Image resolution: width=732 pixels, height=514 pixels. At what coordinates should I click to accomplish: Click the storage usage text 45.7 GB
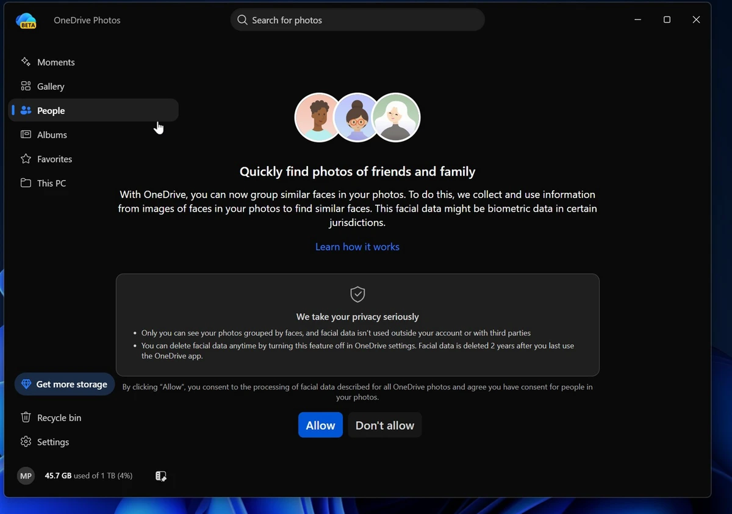pyautogui.click(x=88, y=476)
